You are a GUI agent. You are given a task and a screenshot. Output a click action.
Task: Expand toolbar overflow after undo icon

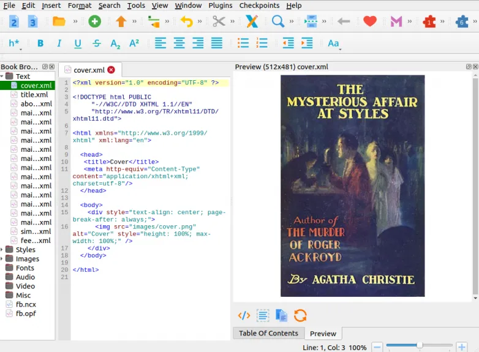tap(200, 21)
